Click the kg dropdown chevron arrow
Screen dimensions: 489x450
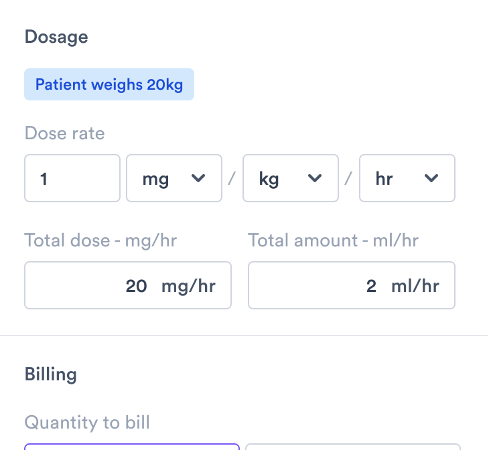click(315, 178)
